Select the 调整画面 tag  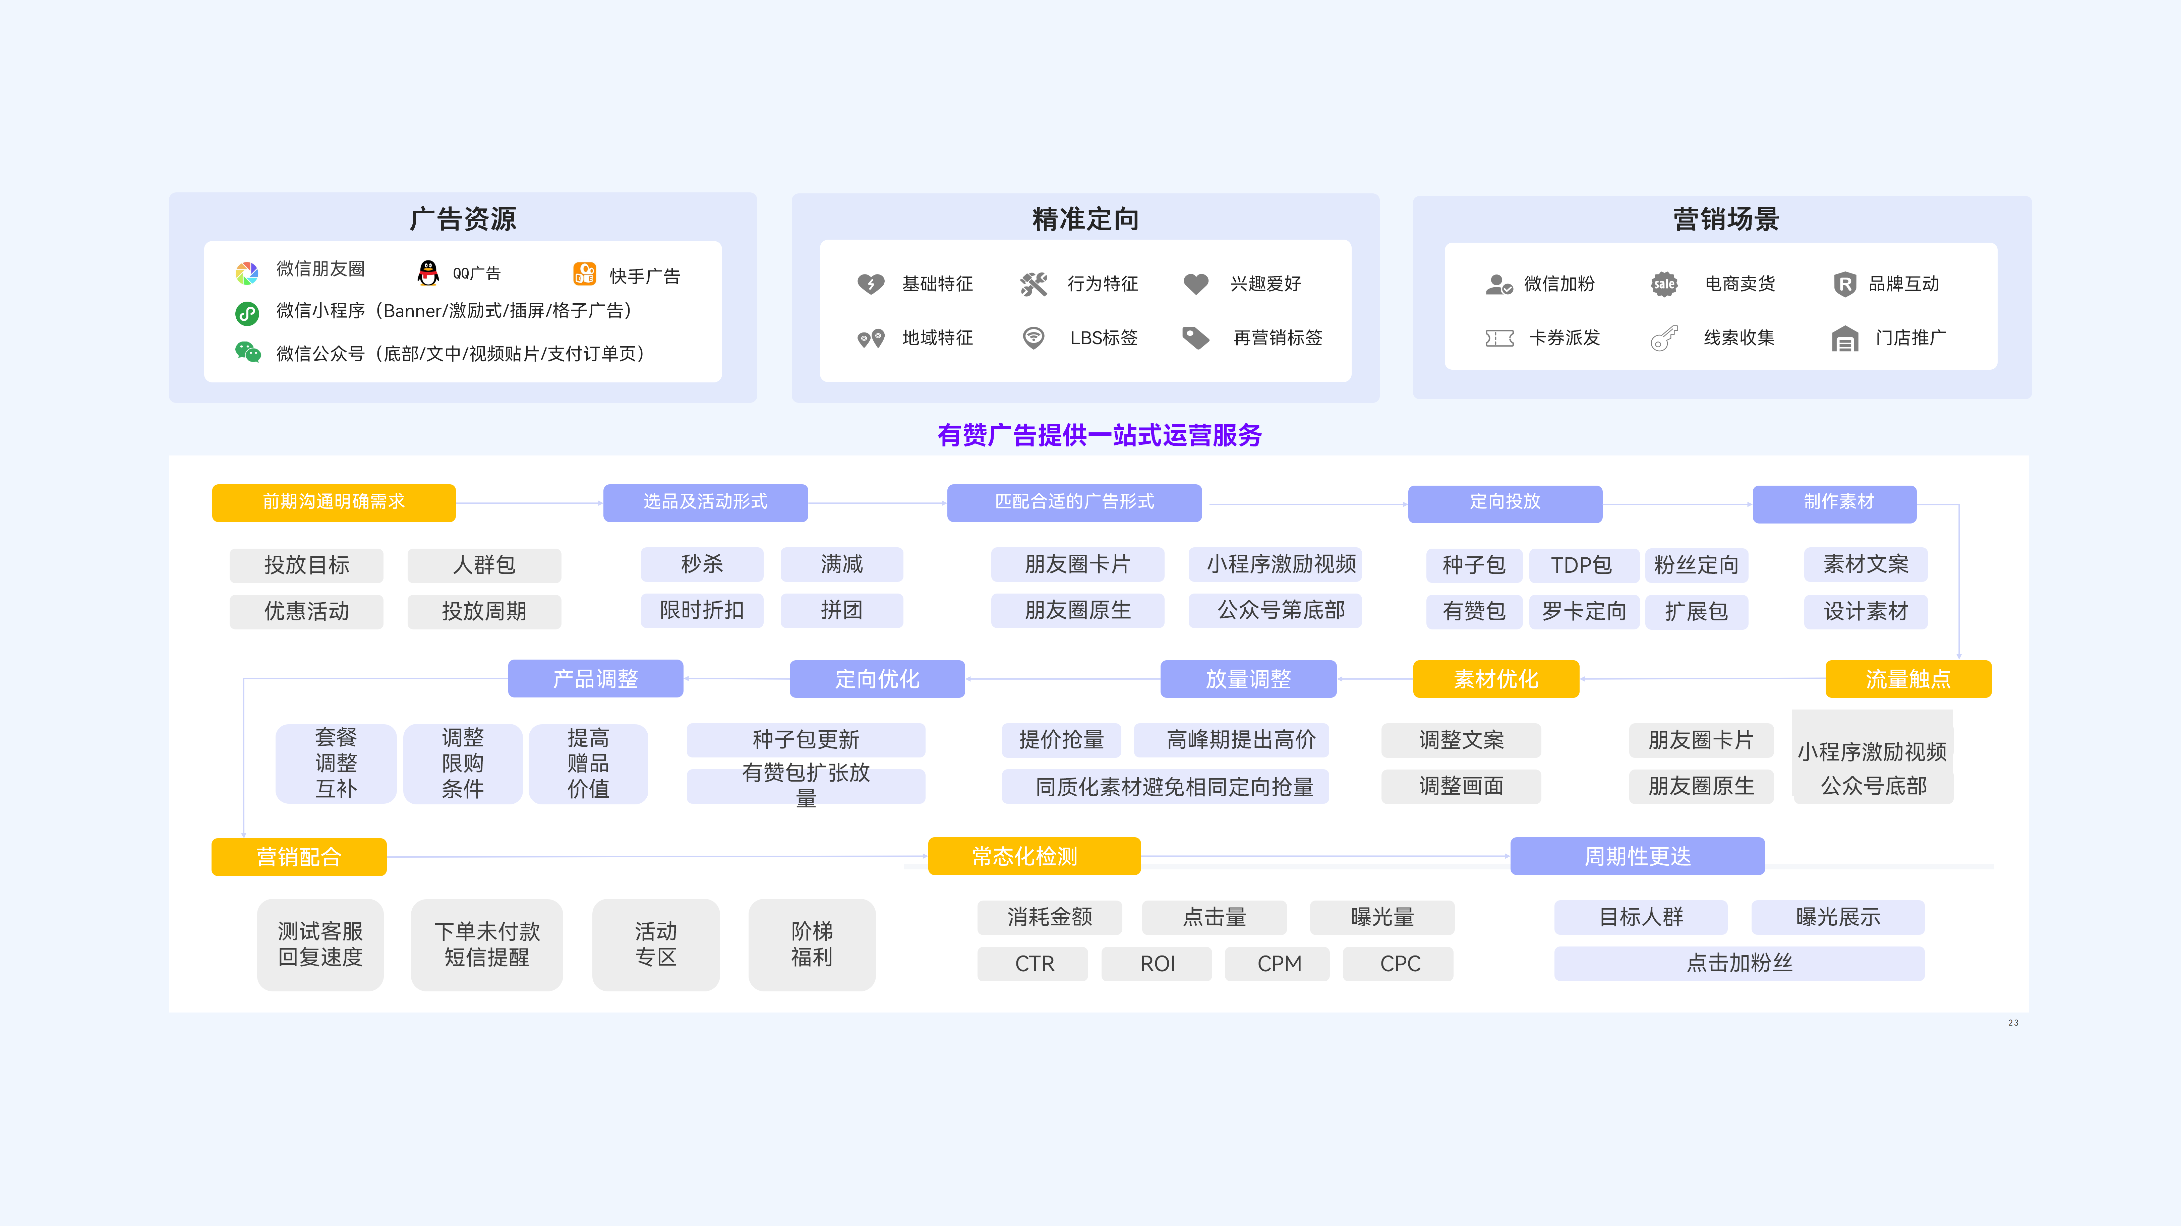(1461, 787)
